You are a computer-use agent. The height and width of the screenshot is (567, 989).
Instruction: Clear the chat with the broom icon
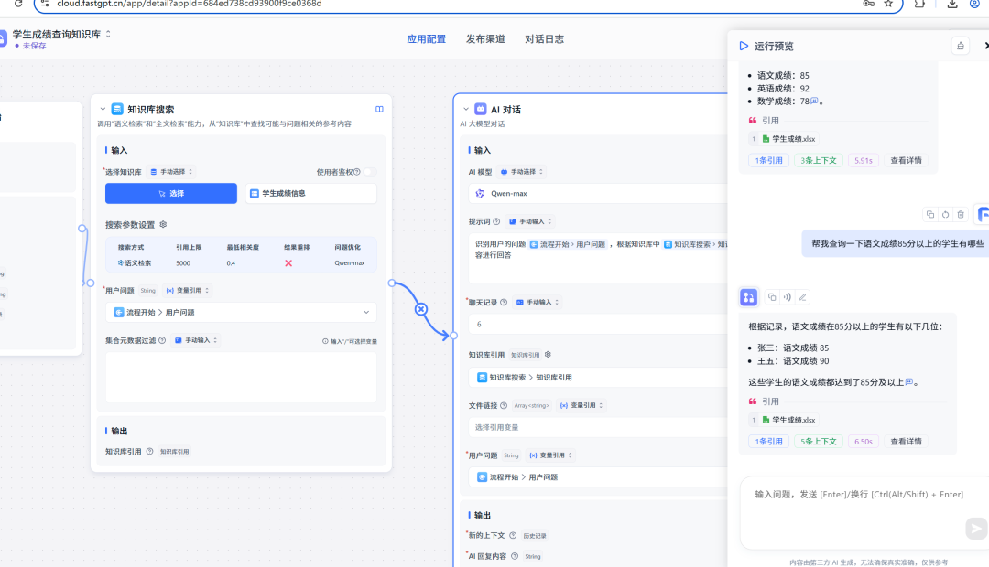[x=960, y=46]
